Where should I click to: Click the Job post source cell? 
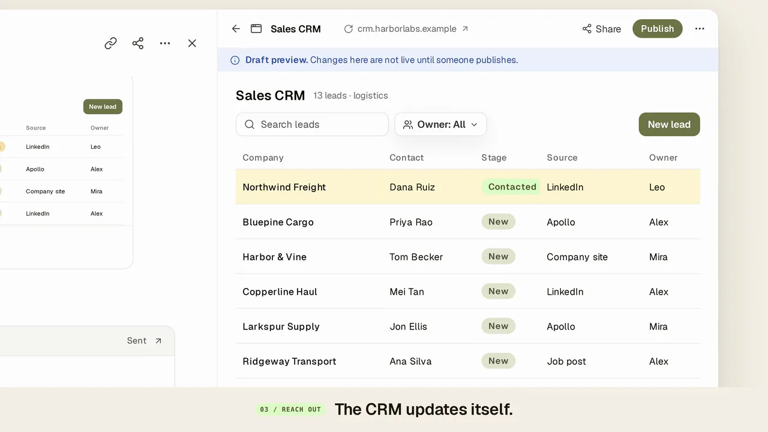pyautogui.click(x=566, y=361)
